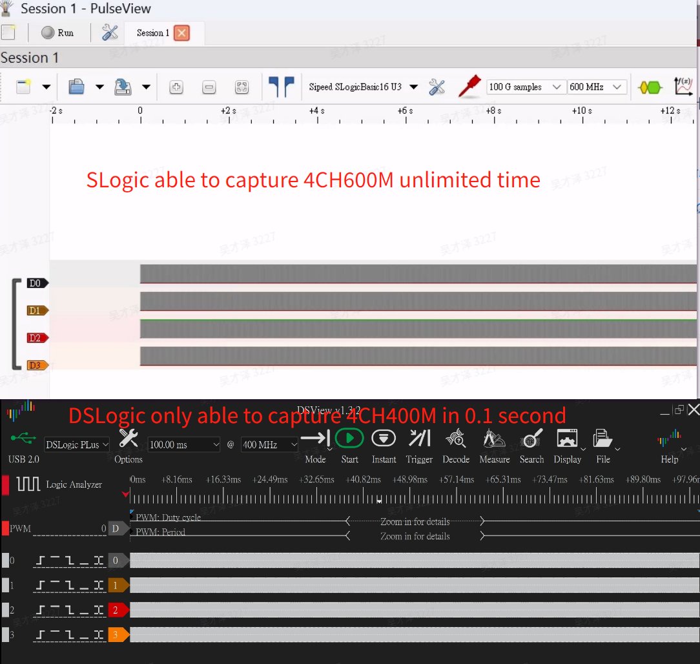Click the PWM decoder row label
The image size is (700, 664).
coord(20,528)
